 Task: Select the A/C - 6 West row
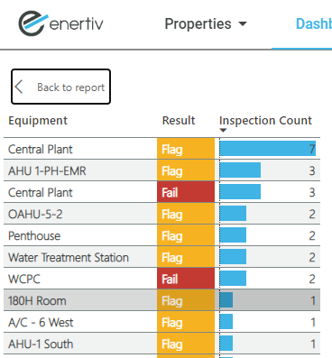(161, 322)
